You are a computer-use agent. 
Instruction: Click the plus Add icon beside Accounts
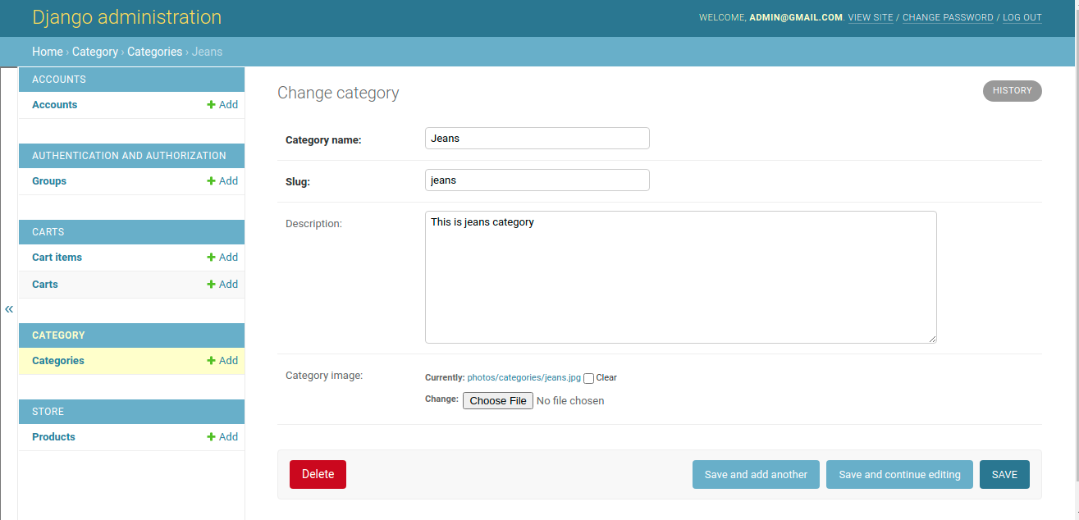pyautogui.click(x=212, y=105)
